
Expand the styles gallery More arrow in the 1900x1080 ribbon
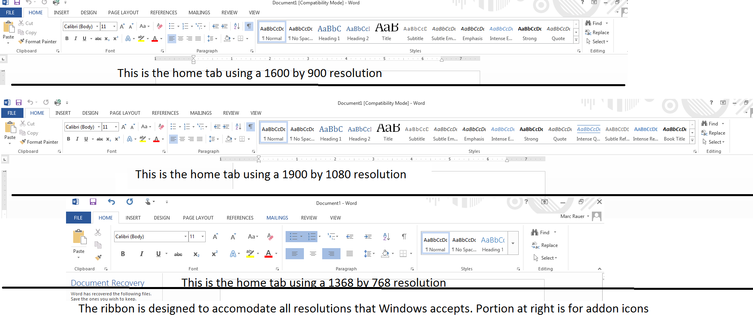point(692,141)
